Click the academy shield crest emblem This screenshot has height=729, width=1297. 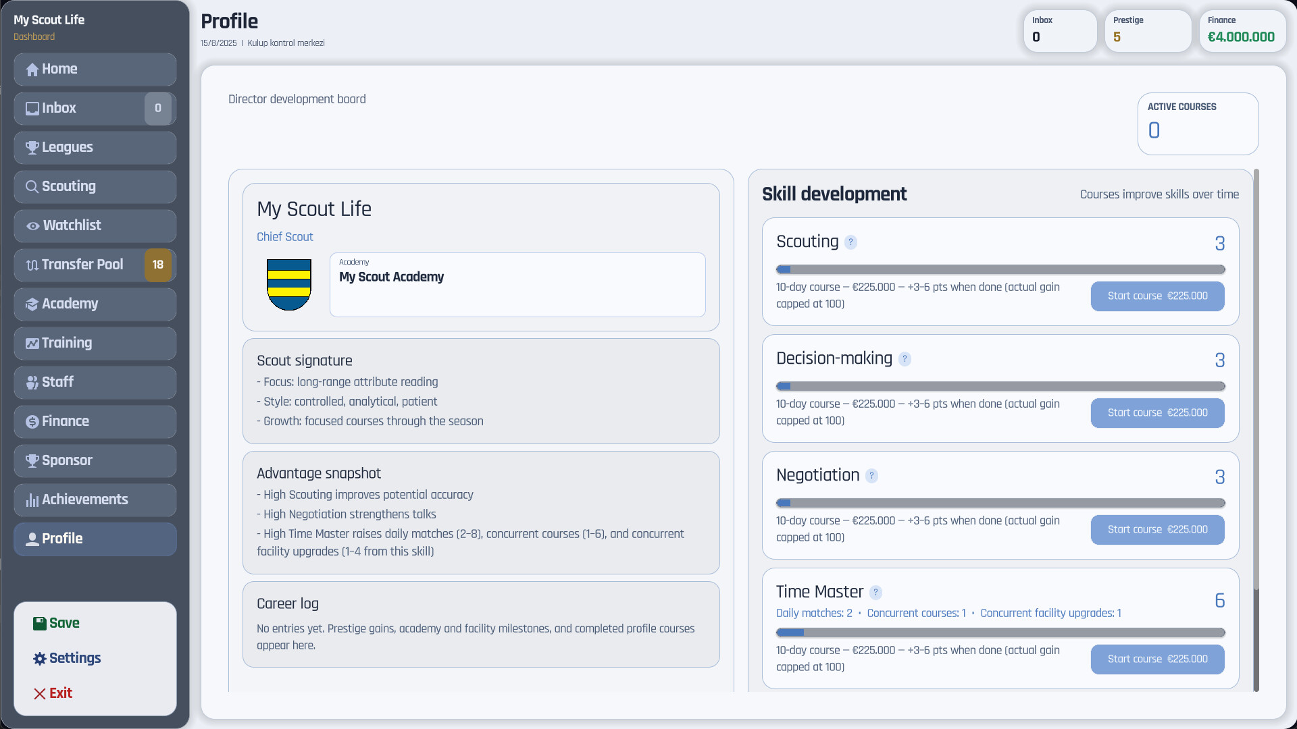coord(288,285)
